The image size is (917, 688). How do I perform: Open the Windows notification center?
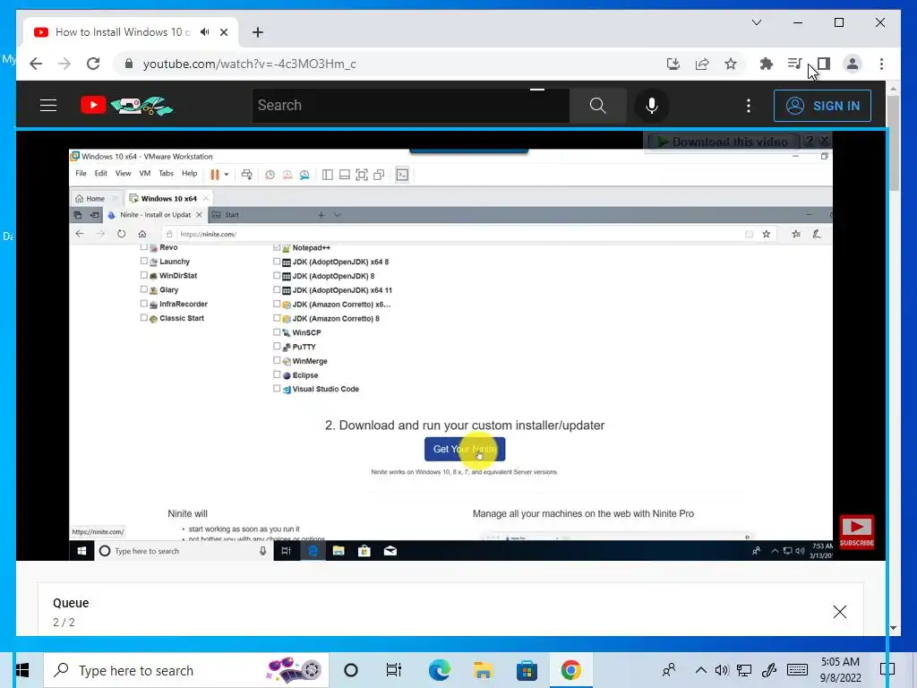(887, 670)
